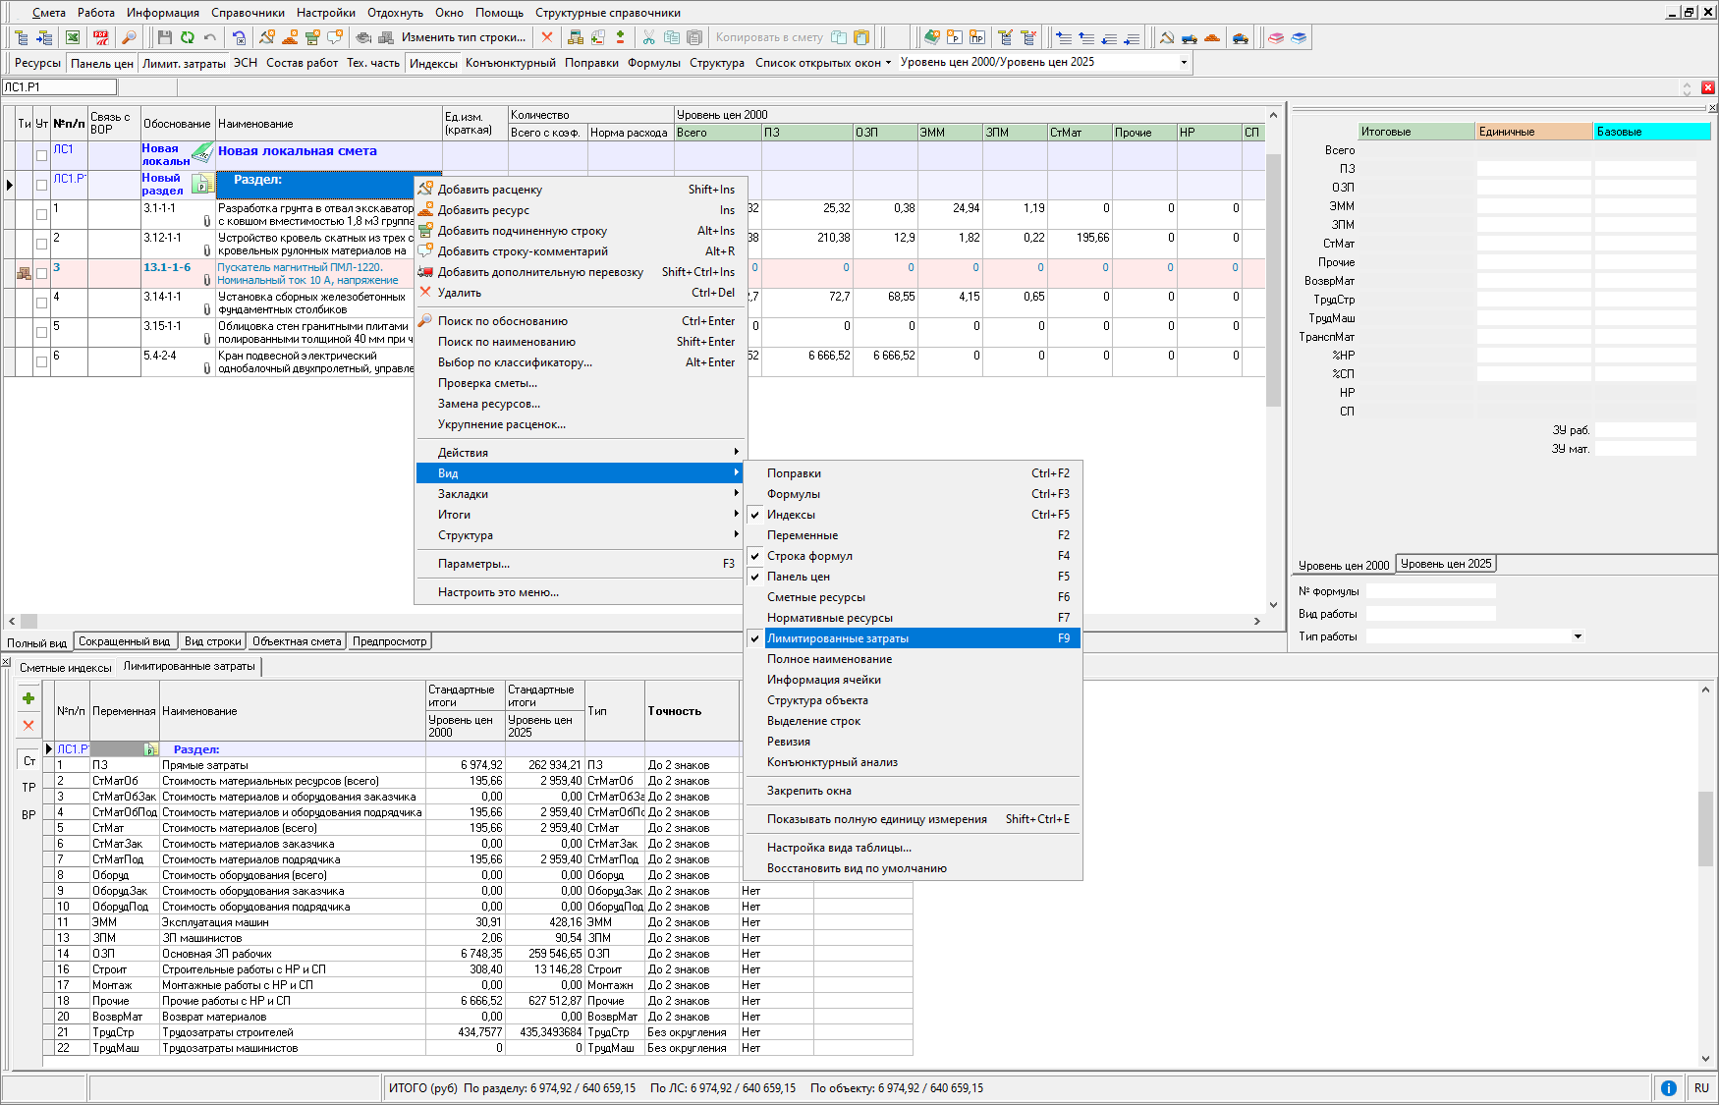Click the blue info icon in status bar
Viewport: 1719px width, 1105px height.
pos(1668,1087)
